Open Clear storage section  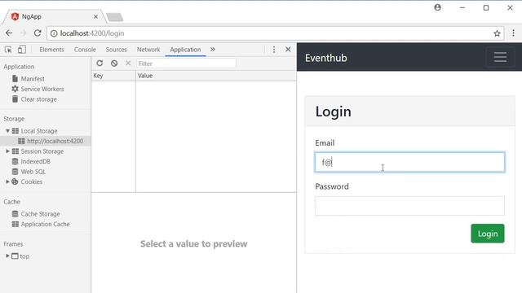click(38, 99)
